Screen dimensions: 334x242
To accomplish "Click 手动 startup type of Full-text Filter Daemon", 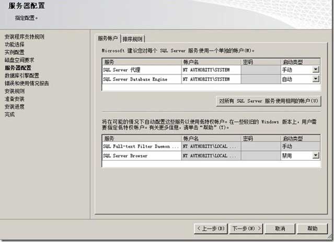I will (x=301, y=146).
